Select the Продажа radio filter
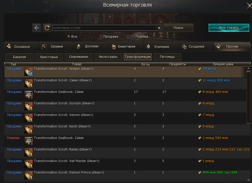 coord(101,37)
